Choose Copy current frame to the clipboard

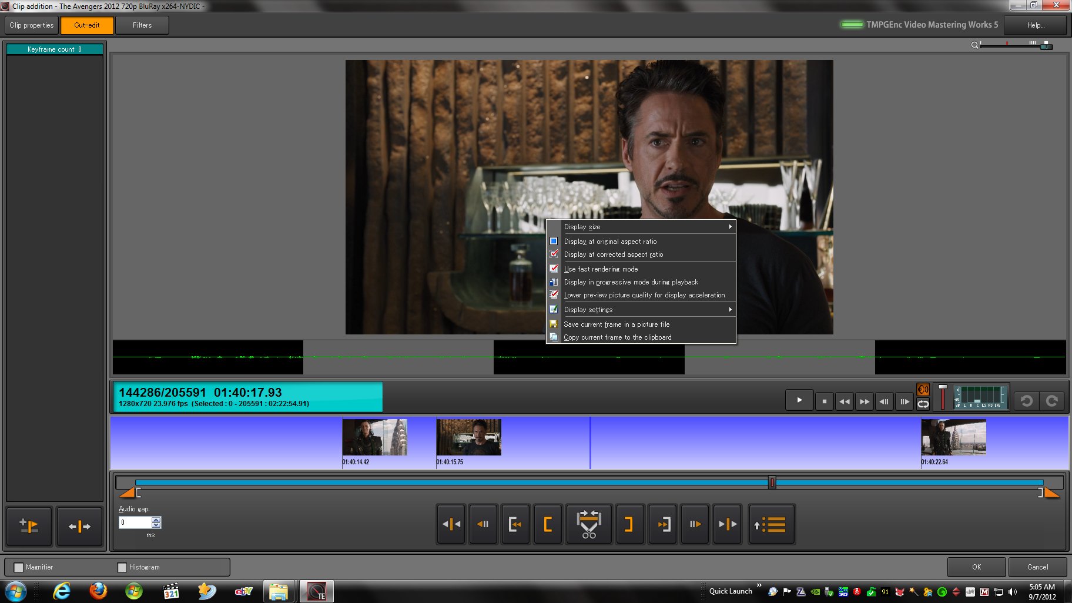tap(641, 337)
